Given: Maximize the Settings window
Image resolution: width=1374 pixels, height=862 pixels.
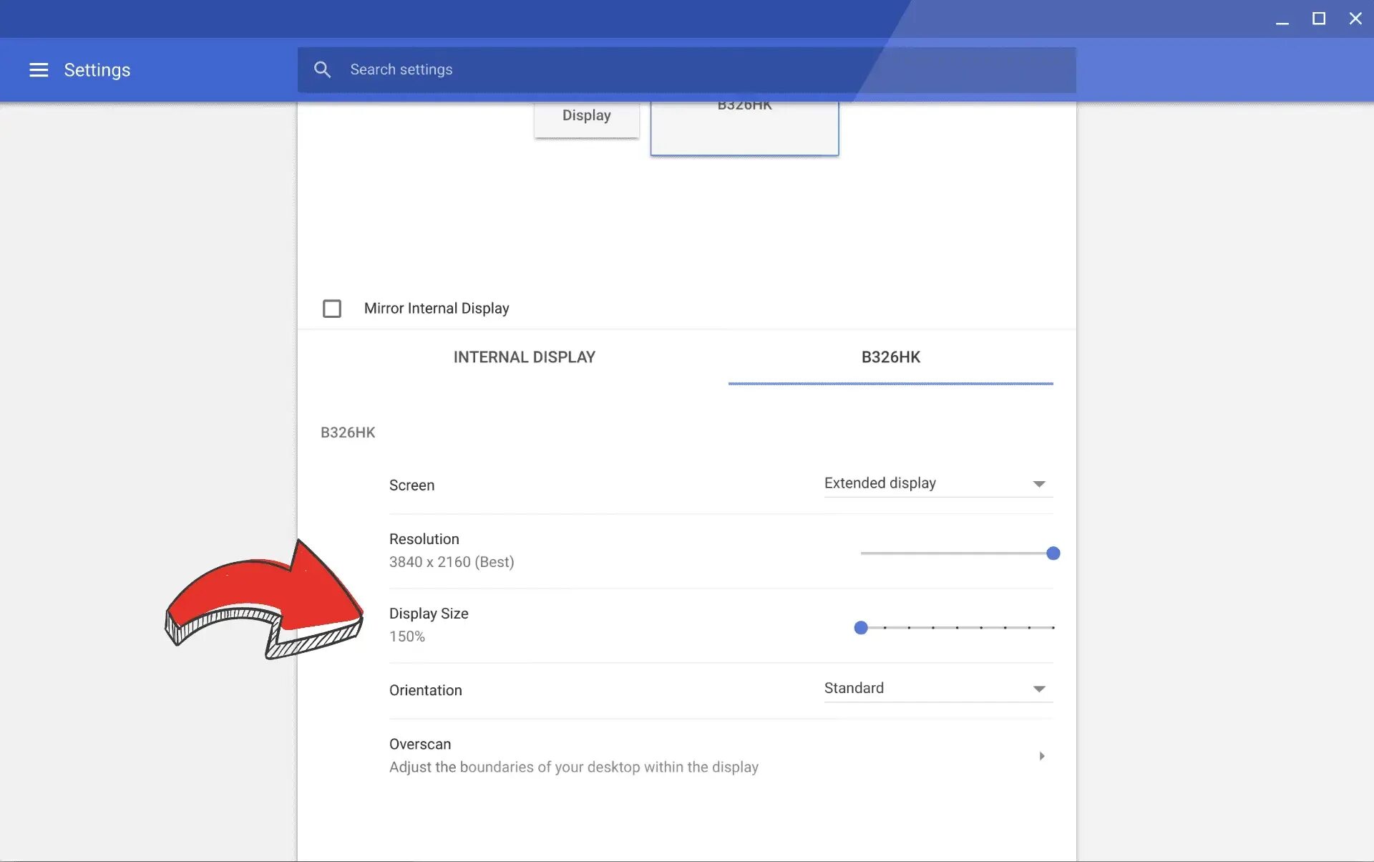Looking at the screenshot, I should [x=1318, y=19].
